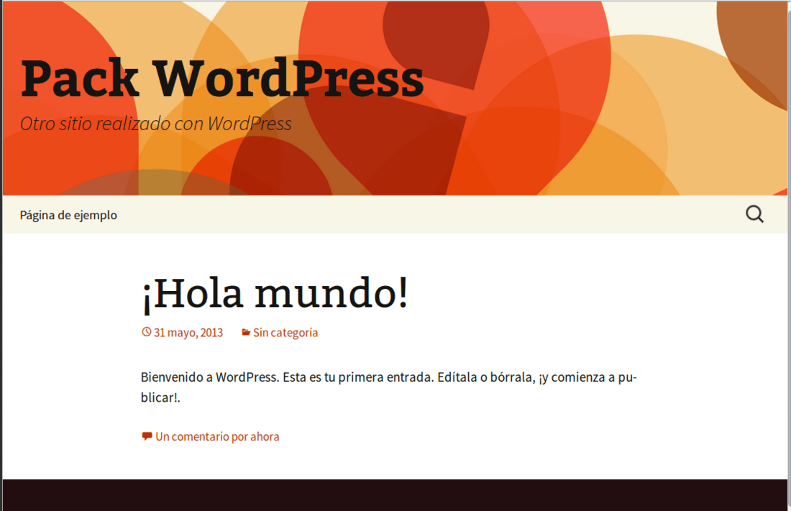Click the post text starting with Bienvenido a WordPress
The image size is (791, 511).
click(389, 387)
